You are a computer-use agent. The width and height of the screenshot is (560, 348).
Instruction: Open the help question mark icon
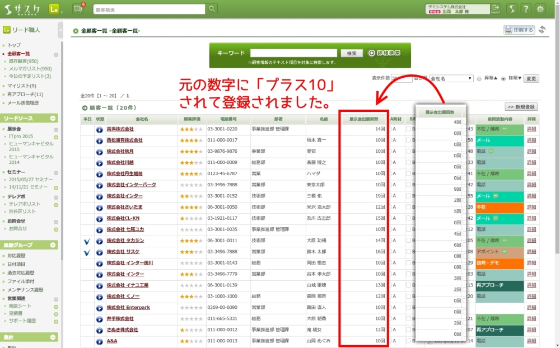[526, 9]
